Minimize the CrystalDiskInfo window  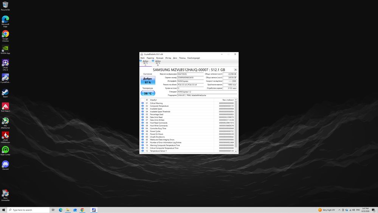(x=222, y=54)
